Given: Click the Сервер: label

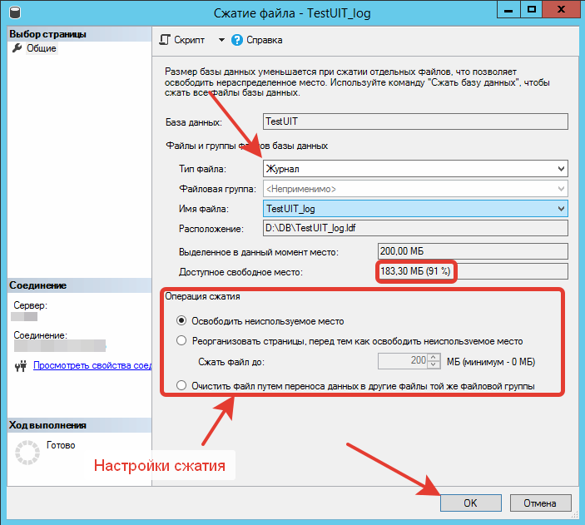Looking at the screenshot, I should pos(31,305).
